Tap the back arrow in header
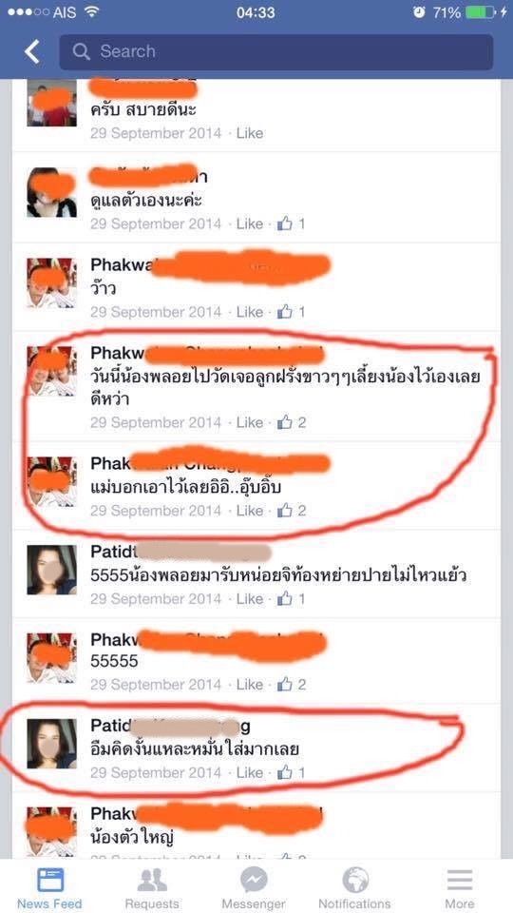Image resolution: width=513 pixels, height=913 pixels. 32,51
